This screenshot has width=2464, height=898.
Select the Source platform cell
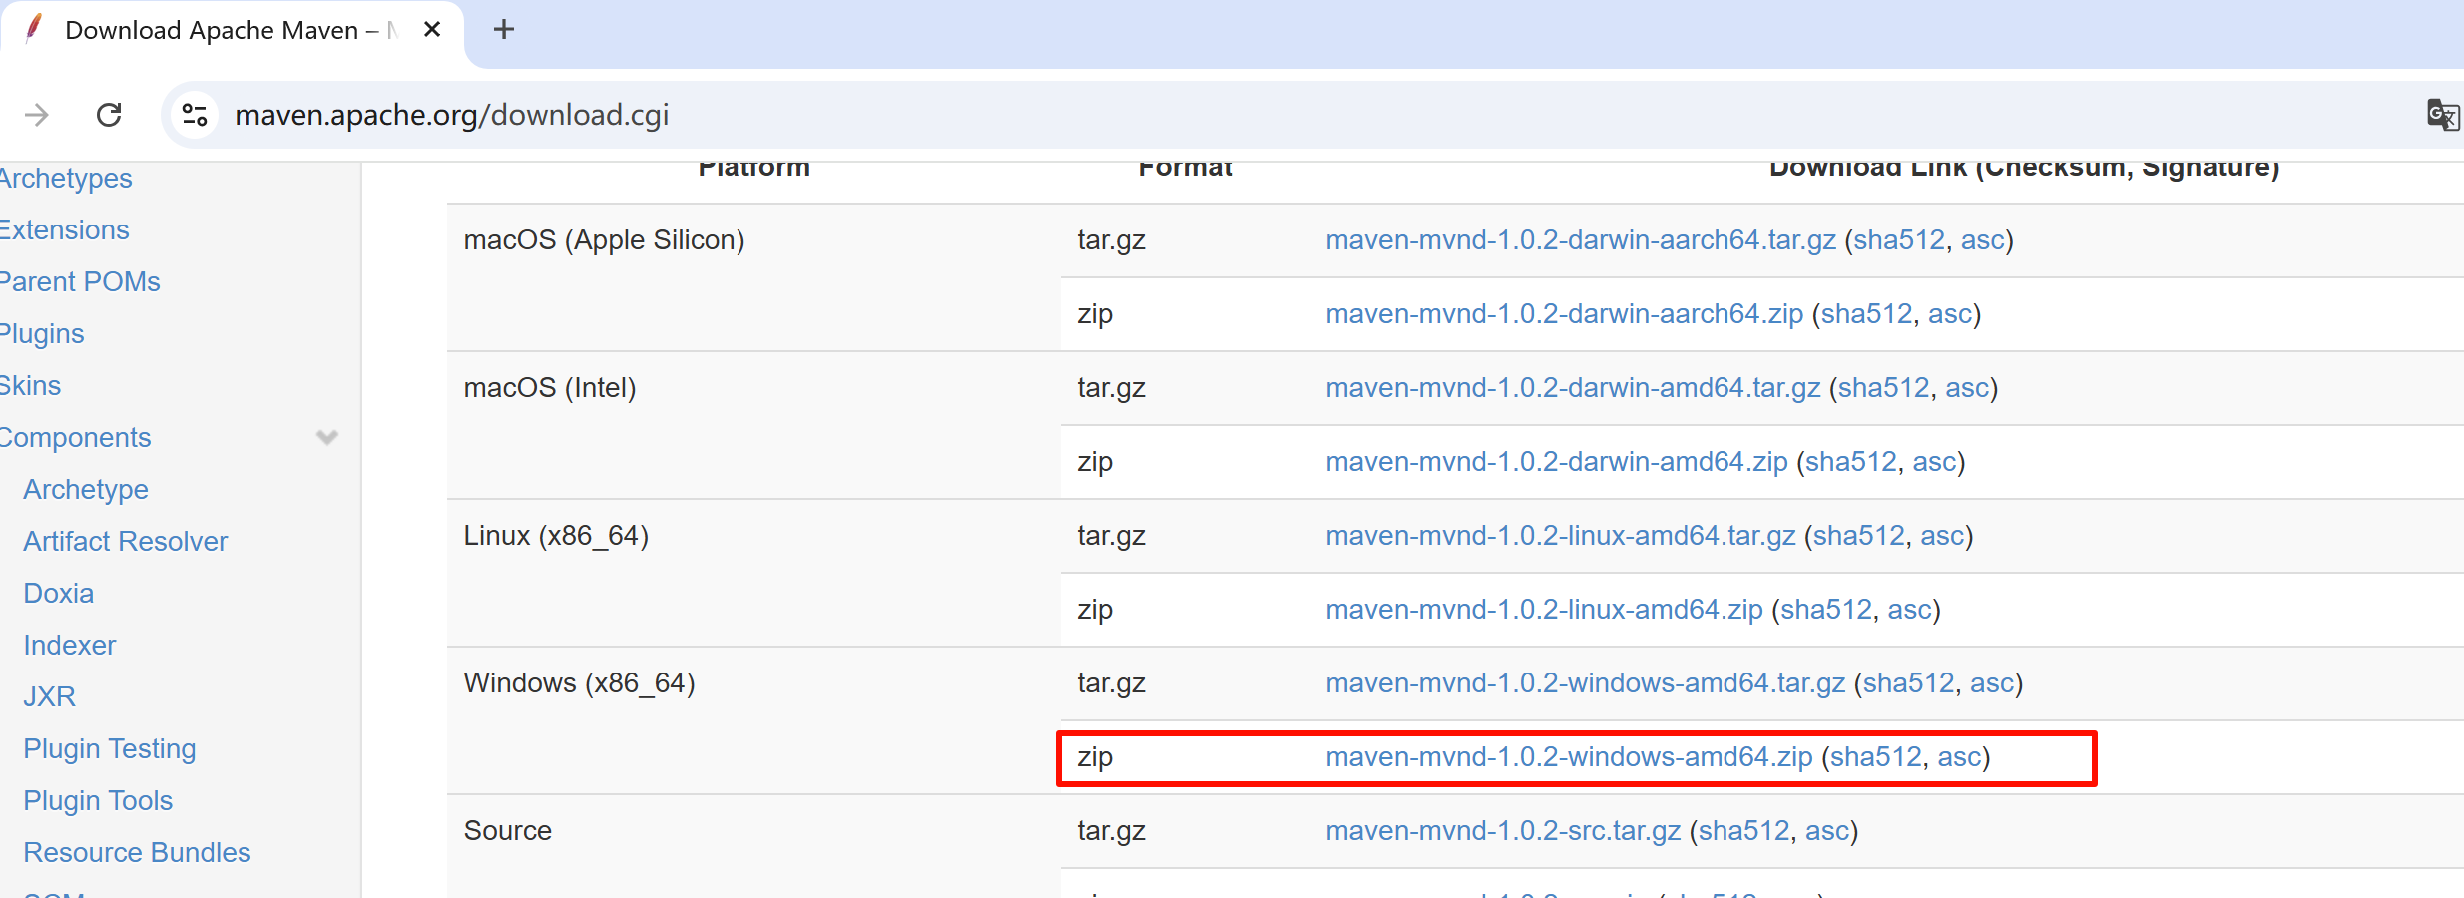click(753, 847)
